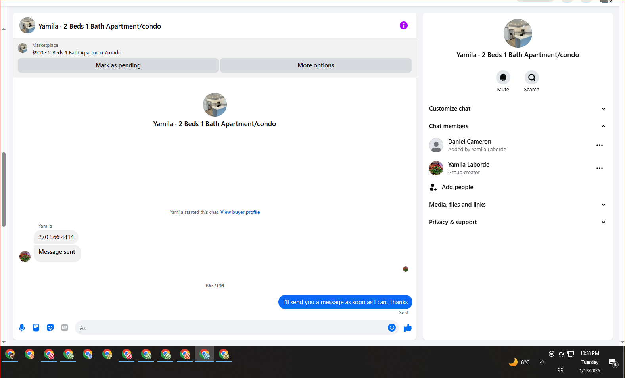Show hidden system tray icons
625x378 pixels.
542,362
